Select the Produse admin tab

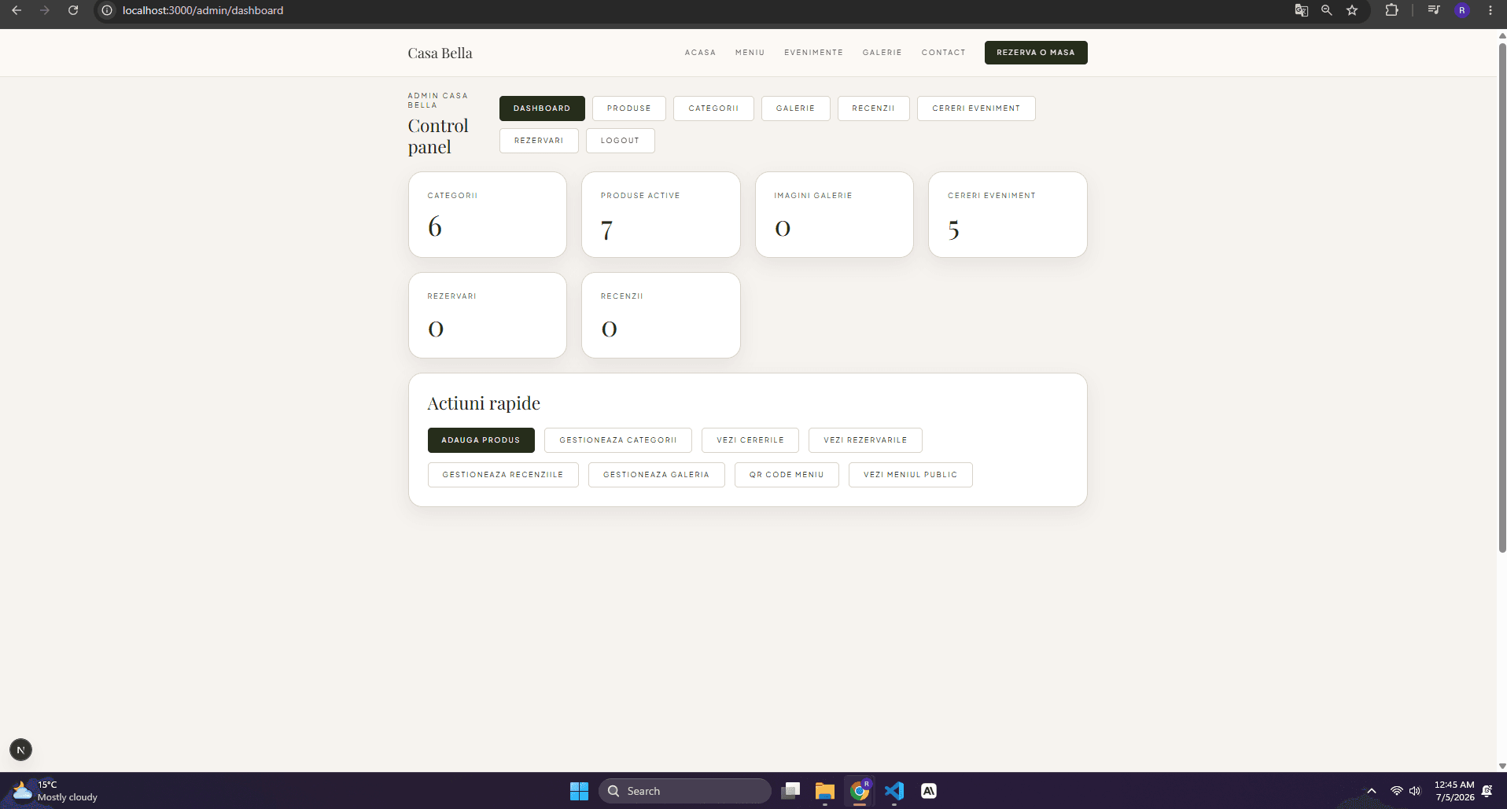tap(629, 108)
